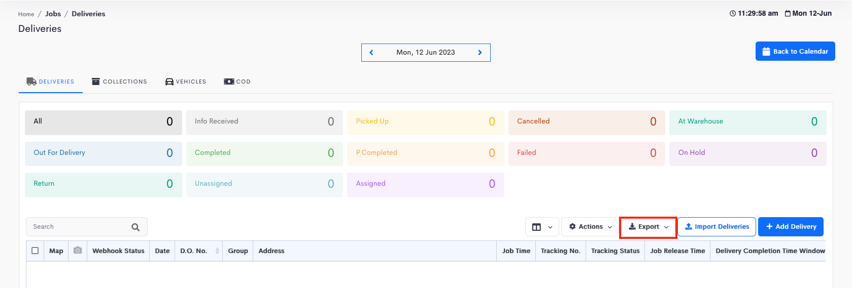Click the previous day arrow in date picker
The width and height of the screenshot is (852, 288).
pos(371,53)
